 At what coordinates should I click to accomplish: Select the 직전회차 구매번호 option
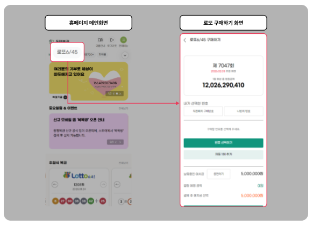tap(203, 111)
